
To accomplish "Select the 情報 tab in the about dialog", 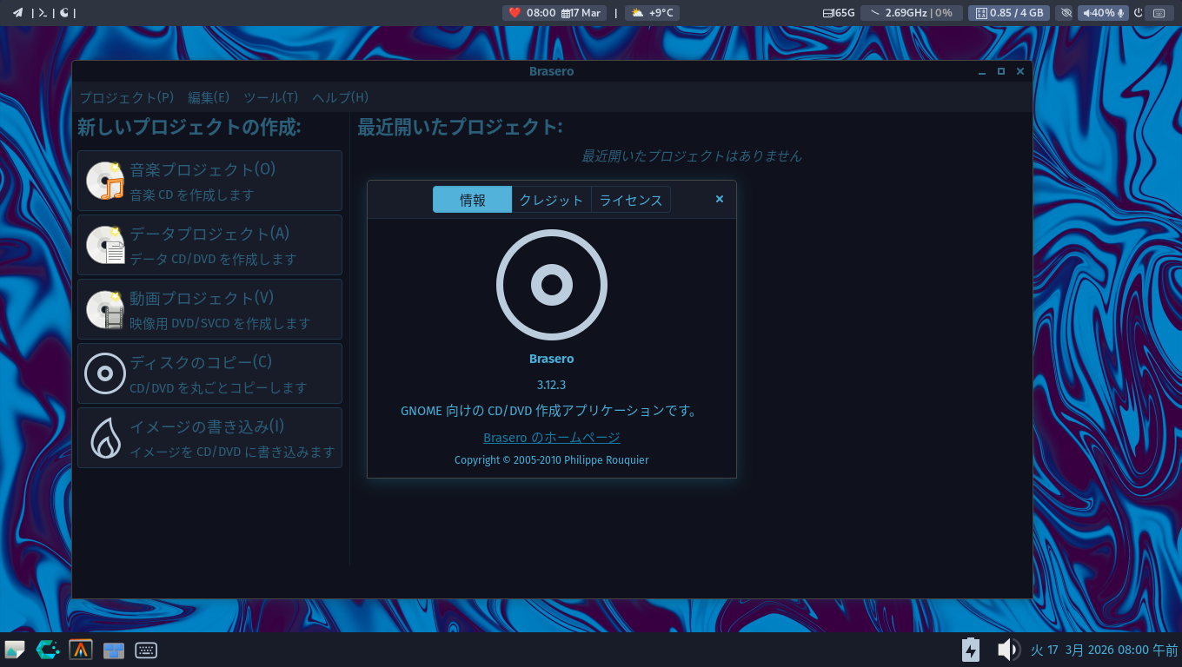I will [473, 200].
